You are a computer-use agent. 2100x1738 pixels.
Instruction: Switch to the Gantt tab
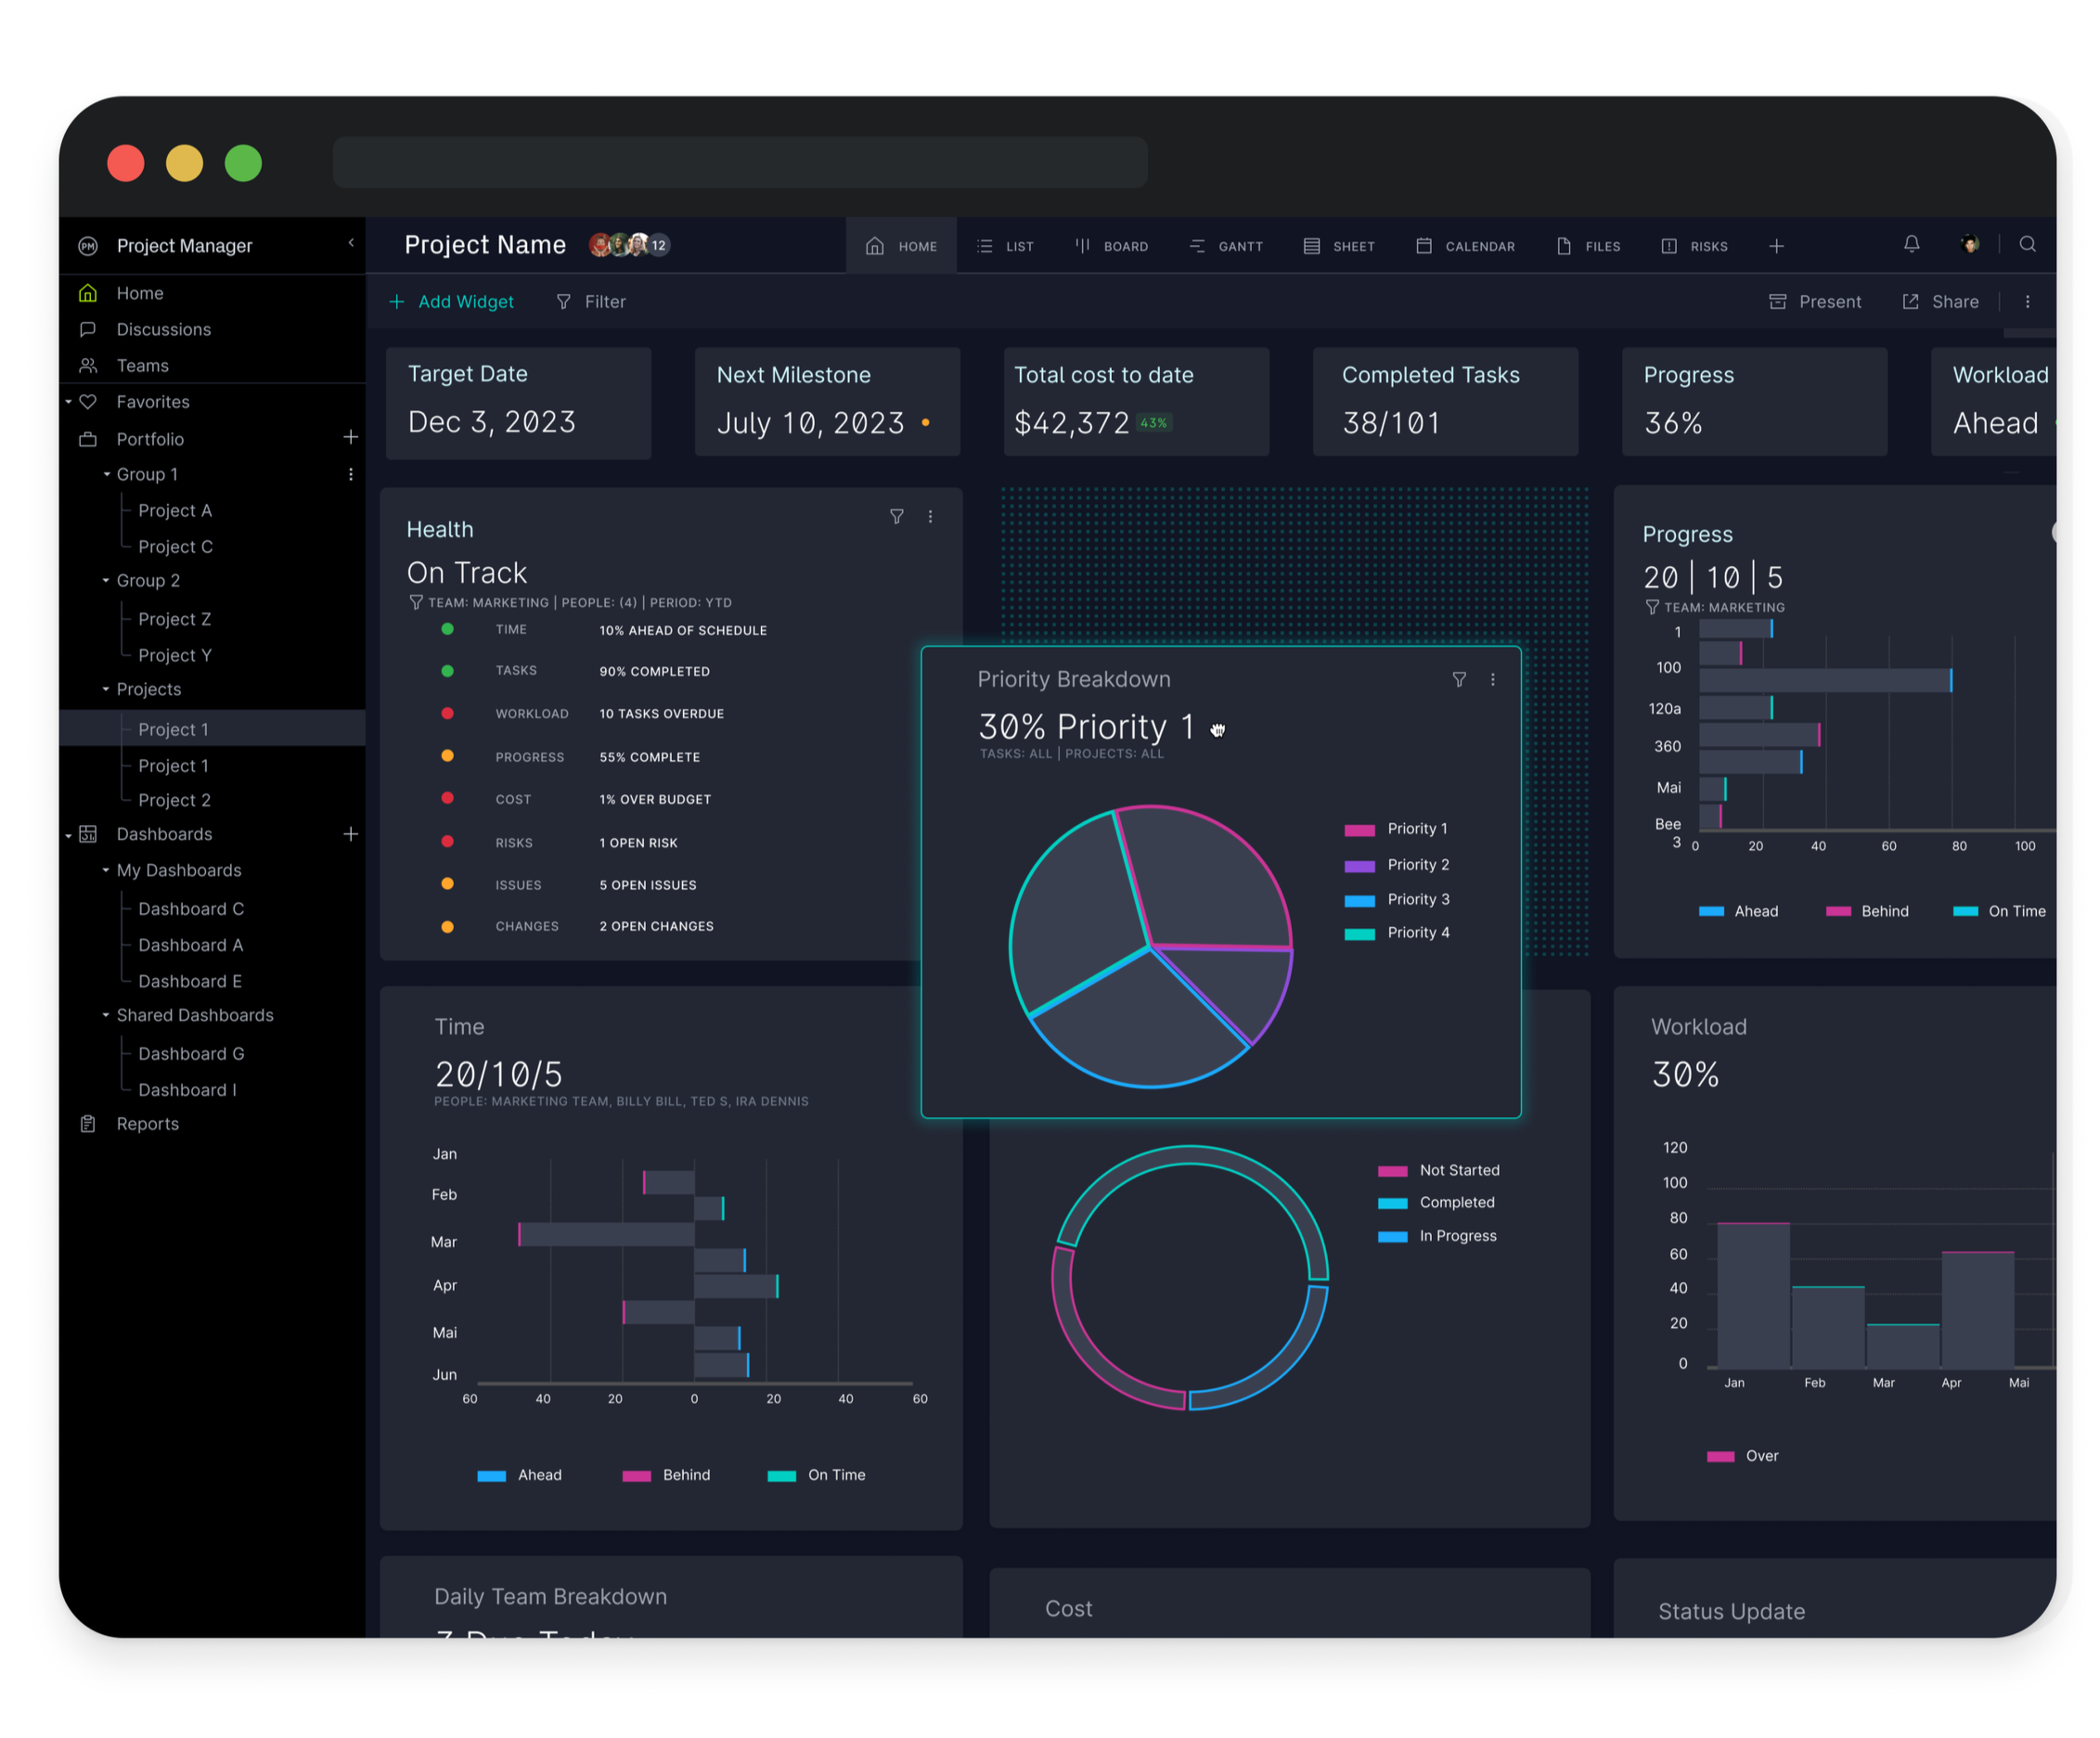tap(1226, 246)
